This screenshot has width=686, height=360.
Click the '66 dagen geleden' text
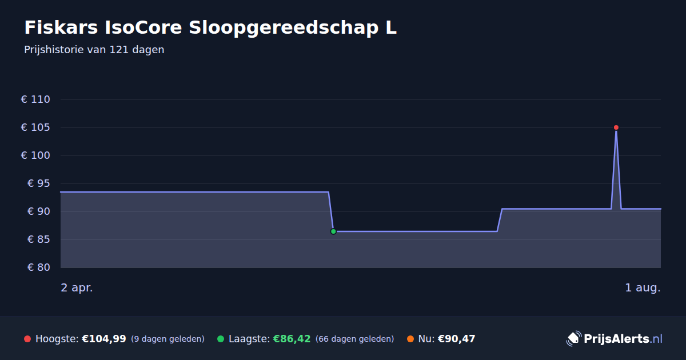pos(354,339)
